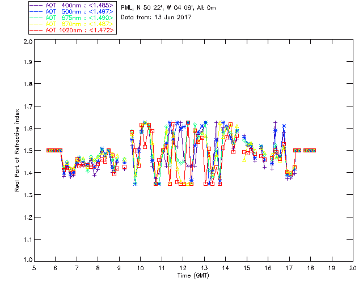Click the AOT 400nm legend entry
The height and width of the screenshot is (290, 363).
point(72,5)
